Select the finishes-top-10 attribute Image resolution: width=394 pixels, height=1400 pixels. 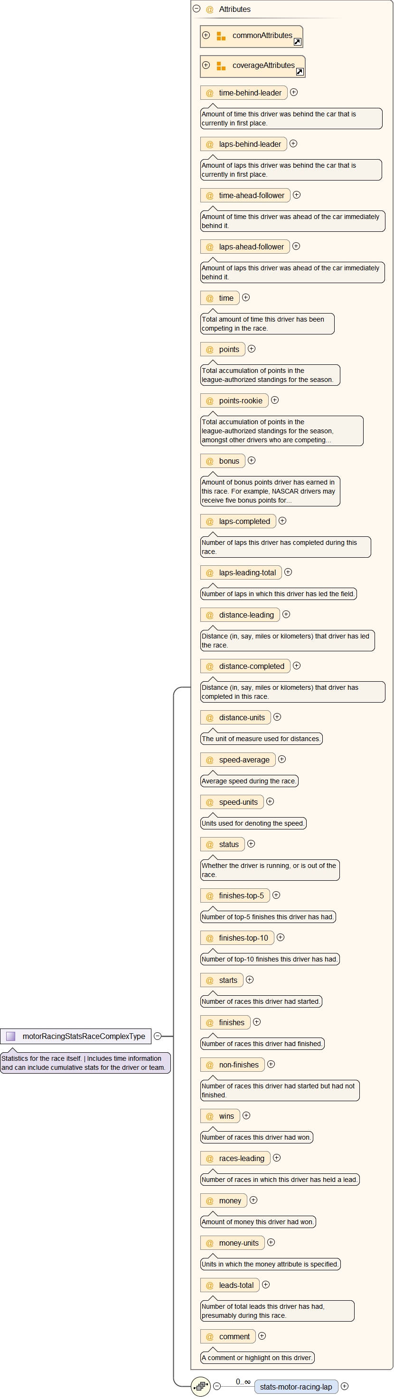pos(243,937)
